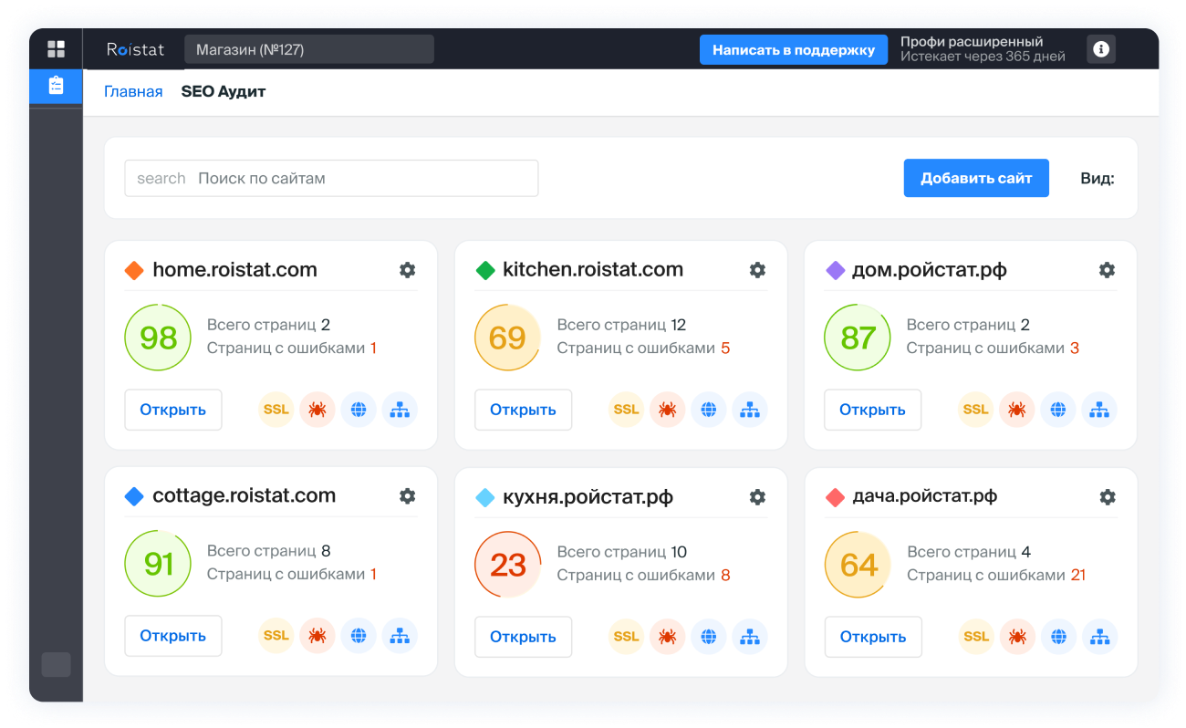This screenshot has width=1186, height=728.
Task: Click the дом.ройстат.рф site title
Action: [x=929, y=270]
